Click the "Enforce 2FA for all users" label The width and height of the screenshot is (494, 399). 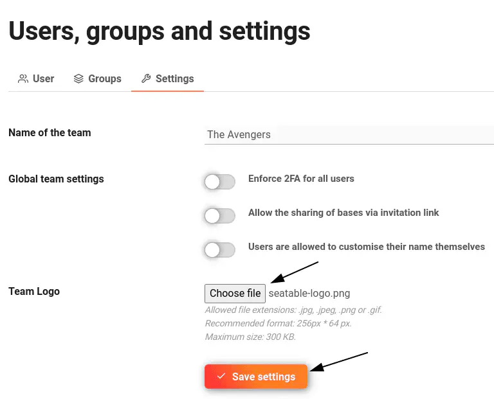coord(301,179)
